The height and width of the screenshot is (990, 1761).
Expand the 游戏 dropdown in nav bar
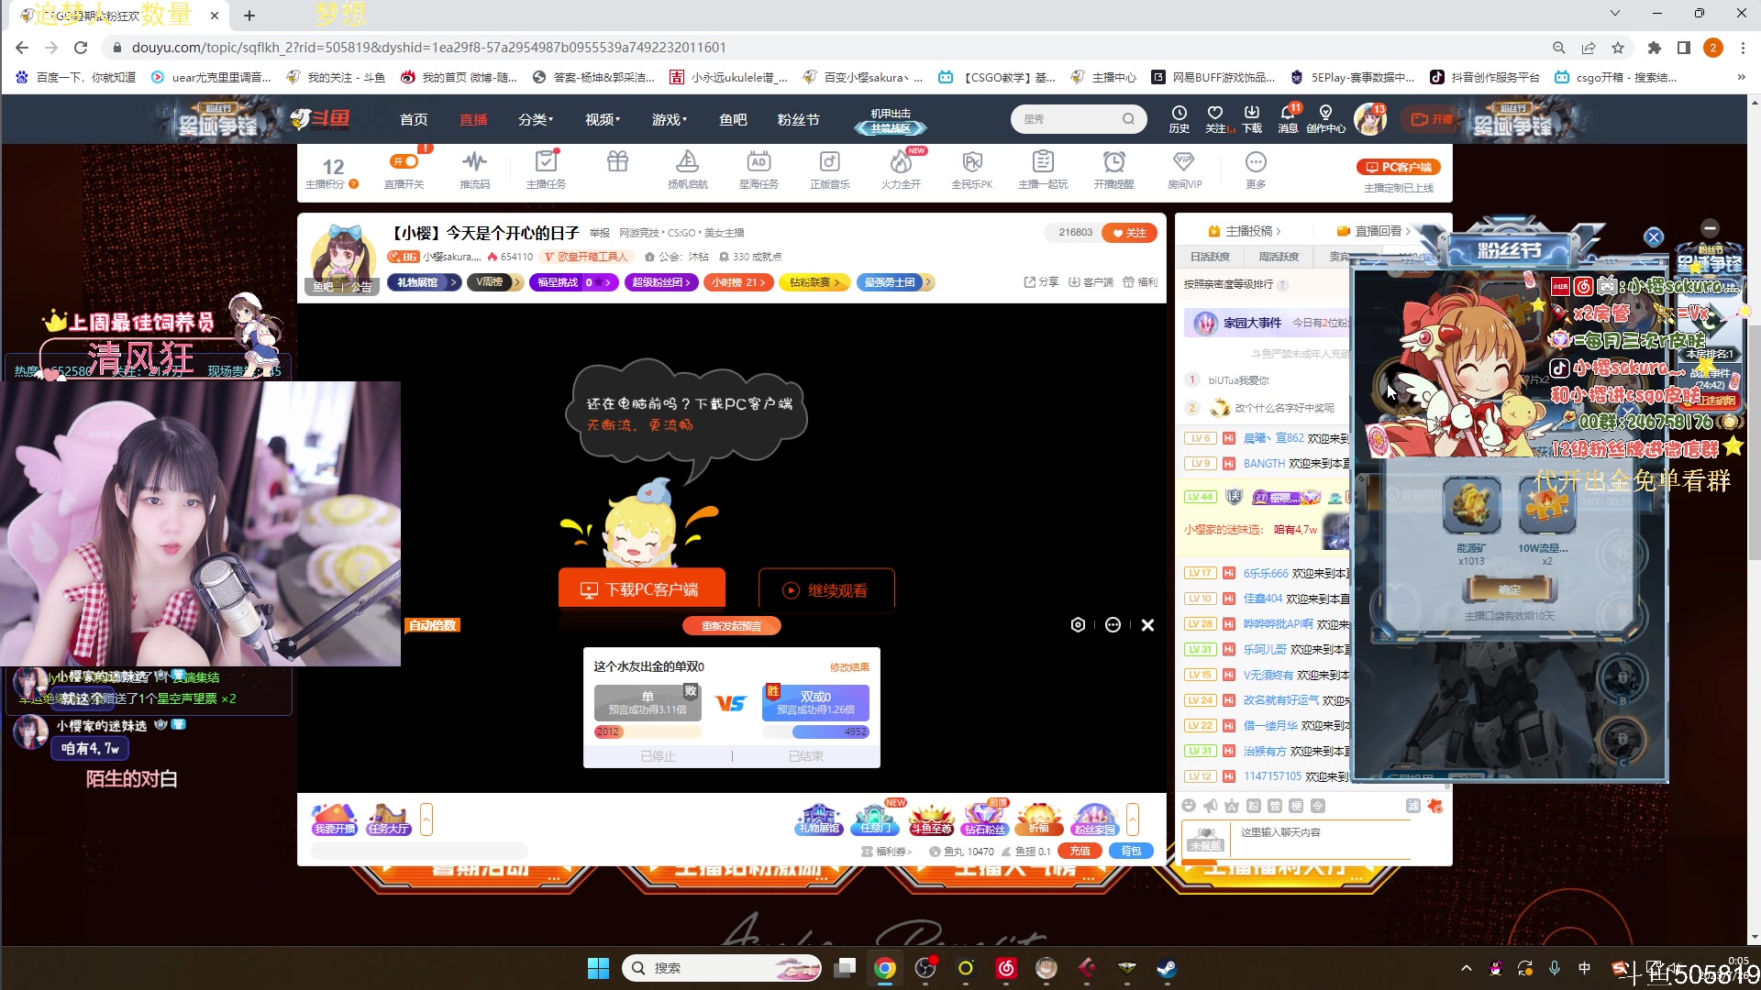click(670, 119)
